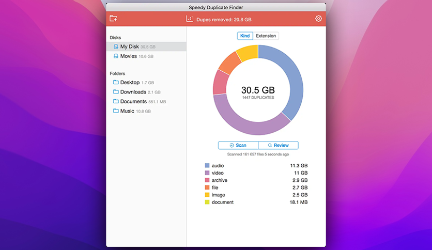Select the Desktop folder row
The image size is (432, 250).
[x=146, y=82]
